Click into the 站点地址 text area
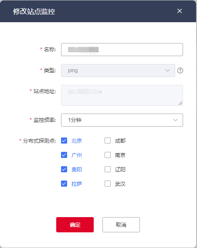 click(122, 95)
